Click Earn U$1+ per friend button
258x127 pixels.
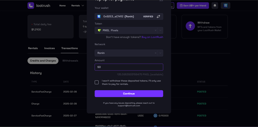pos(193,6)
